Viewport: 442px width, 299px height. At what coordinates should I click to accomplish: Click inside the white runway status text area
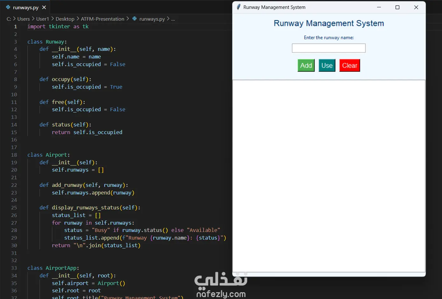tap(329, 176)
